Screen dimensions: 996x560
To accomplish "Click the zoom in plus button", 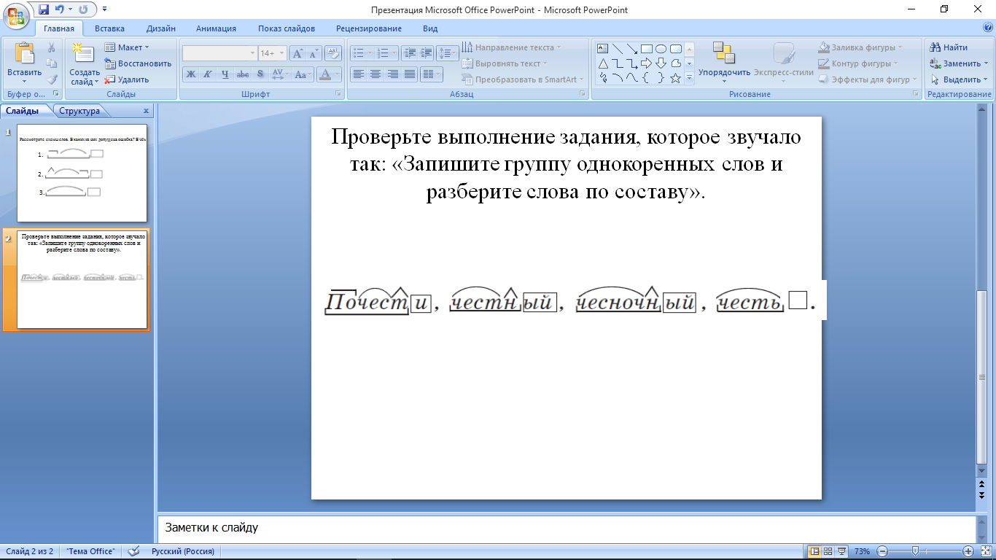I will [x=968, y=551].
